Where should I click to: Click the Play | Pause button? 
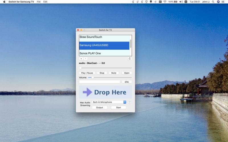click(87, 73)
